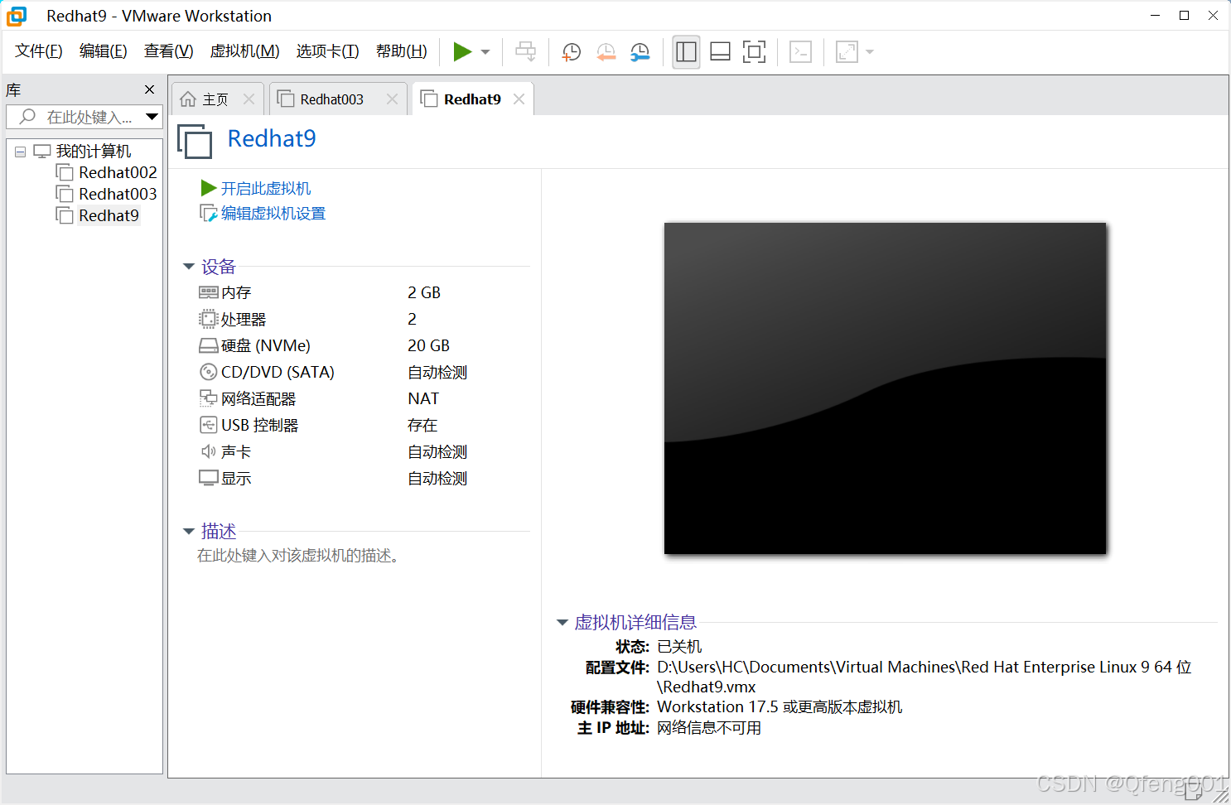Collapse the 描述 section
The height and width of the screenshot is (805, 1231).
[x=188, y=531]
